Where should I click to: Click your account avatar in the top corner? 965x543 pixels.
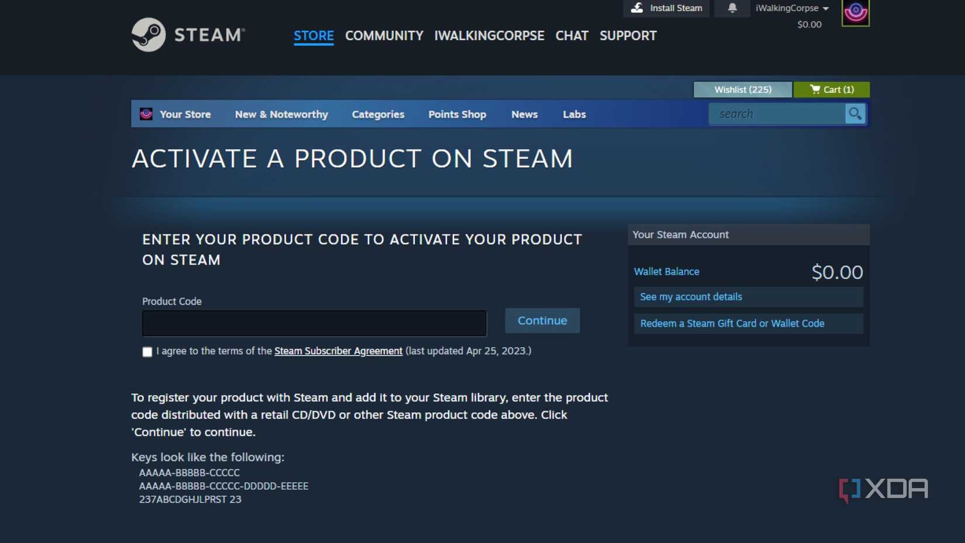(856, 12)
